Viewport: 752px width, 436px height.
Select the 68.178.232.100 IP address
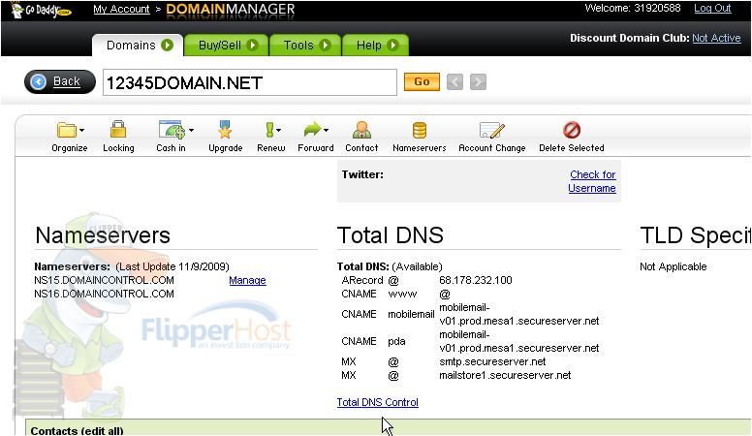click(476, 280)
